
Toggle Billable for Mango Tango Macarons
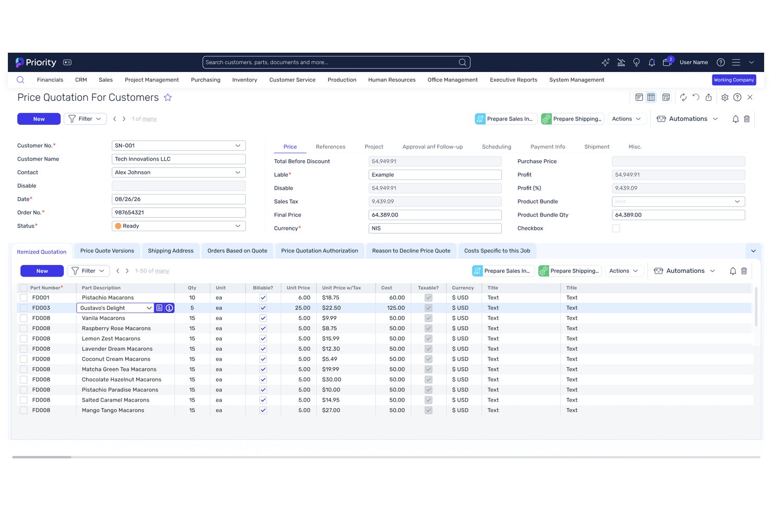(263, 410)
